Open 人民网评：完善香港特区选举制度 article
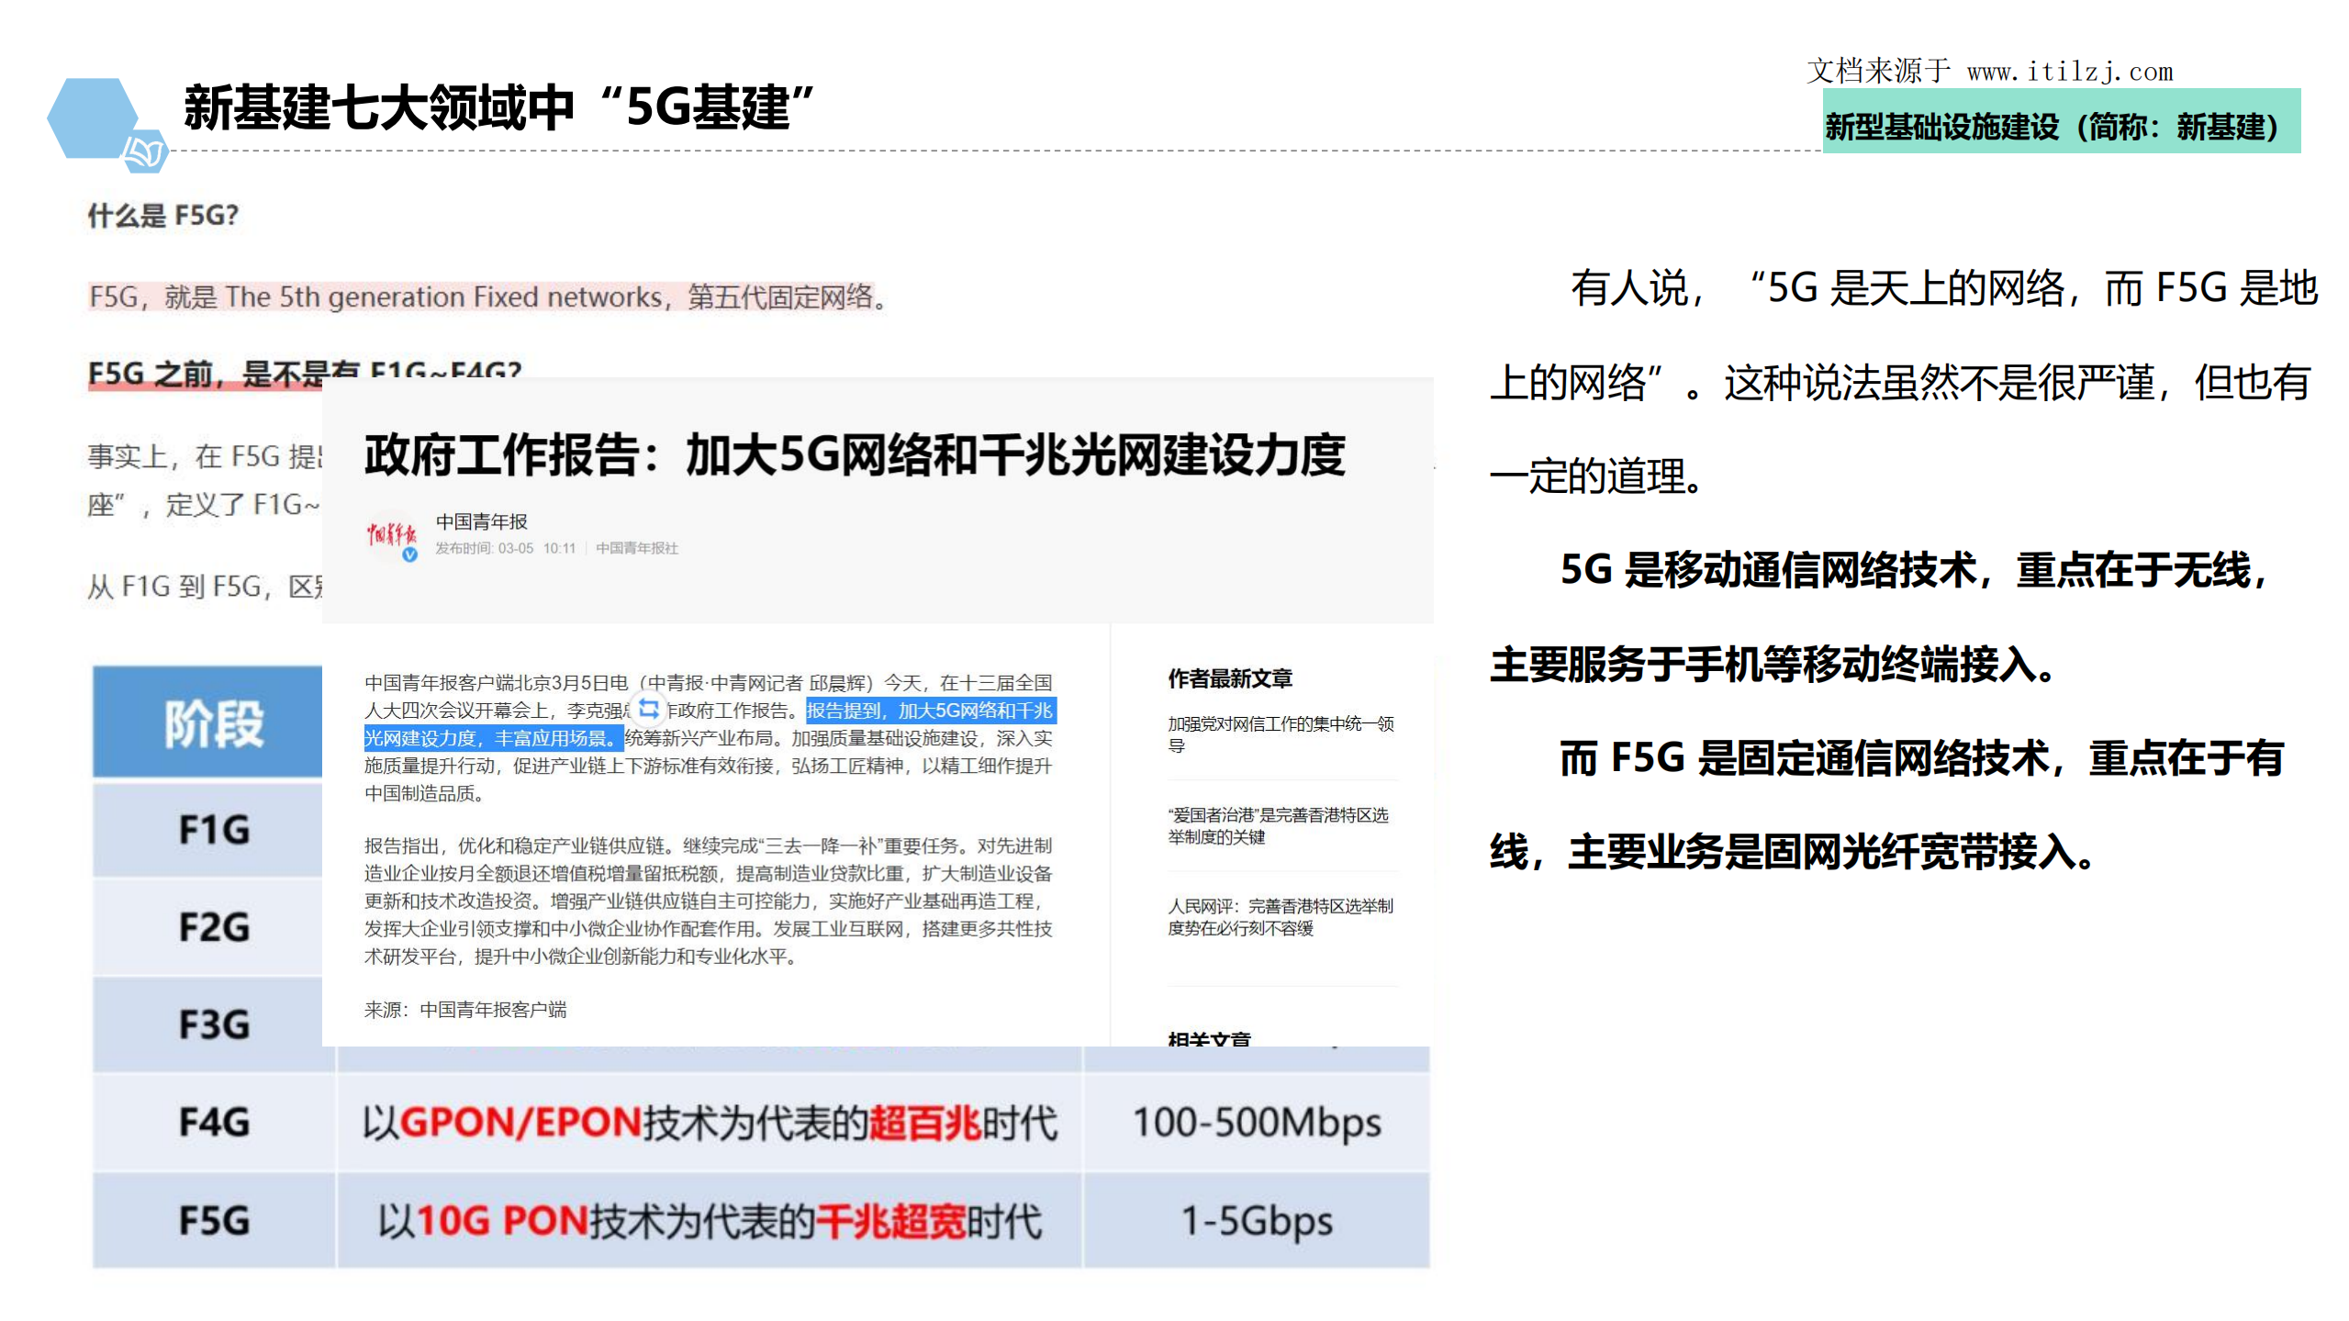The image size is (2349, 1321). pyautogui.click(x=1281, y=916)
